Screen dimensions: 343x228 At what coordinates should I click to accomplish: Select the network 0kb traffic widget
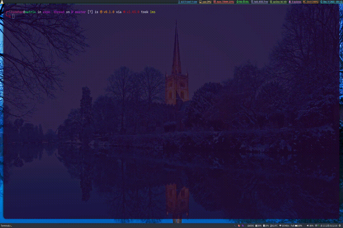click(x=243, y=2)
